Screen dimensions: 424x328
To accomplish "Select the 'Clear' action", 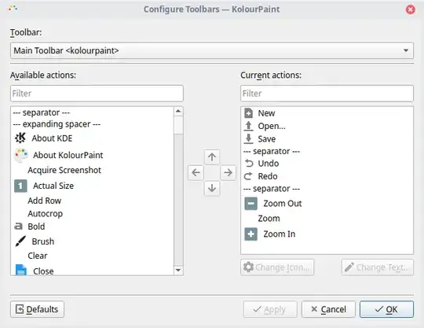I will (38, 256).
